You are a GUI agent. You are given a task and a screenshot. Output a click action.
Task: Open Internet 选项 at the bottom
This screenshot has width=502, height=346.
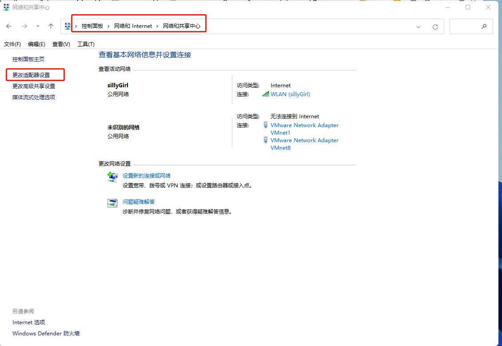[x=28, y=322]
